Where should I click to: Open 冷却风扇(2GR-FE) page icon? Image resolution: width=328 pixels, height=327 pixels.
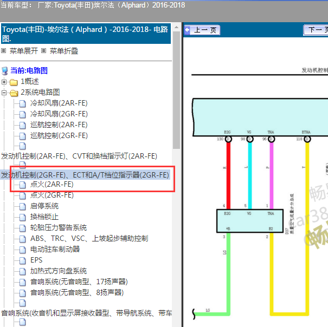(x=23, y=114)
